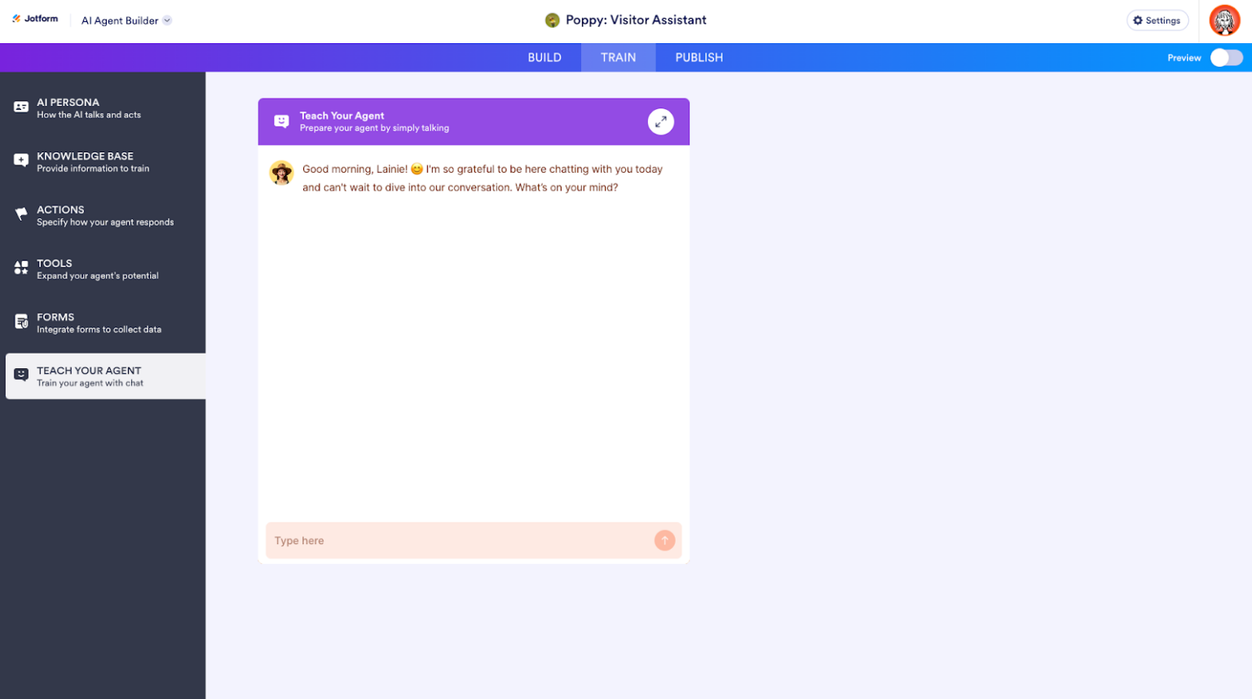
Task: Open the Settings button
Action: 1157,20
